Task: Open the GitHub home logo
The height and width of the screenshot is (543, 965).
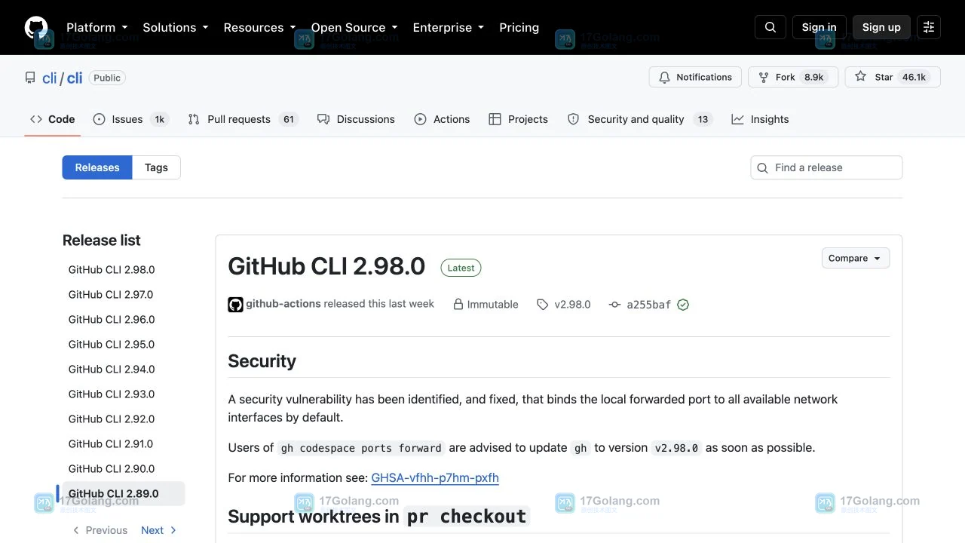Action: tap(36, 27)
